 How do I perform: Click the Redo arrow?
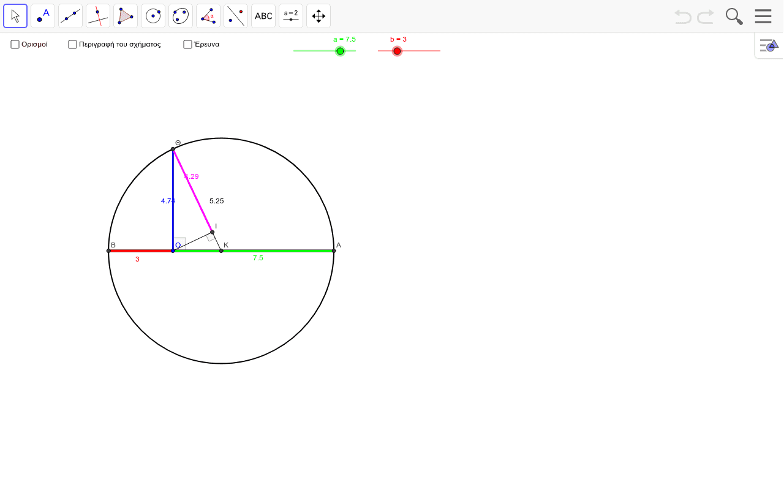point(706,17)
